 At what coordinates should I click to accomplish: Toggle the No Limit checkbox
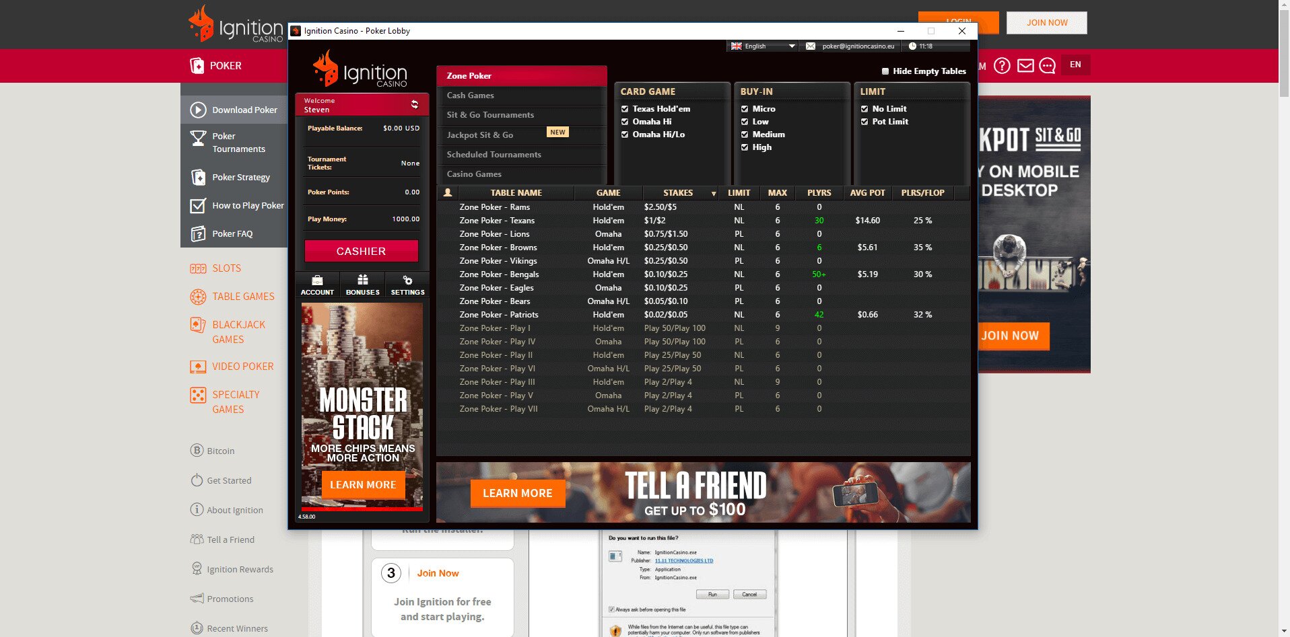click(864, 109)
